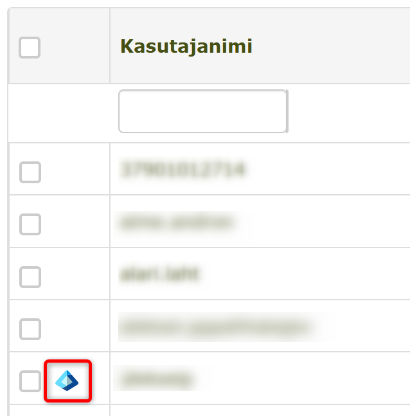Image resolution: width=410 pixels, height=416 pixels.
Task: Focus the Kasutajanimi filter text box
Action: 203,111
